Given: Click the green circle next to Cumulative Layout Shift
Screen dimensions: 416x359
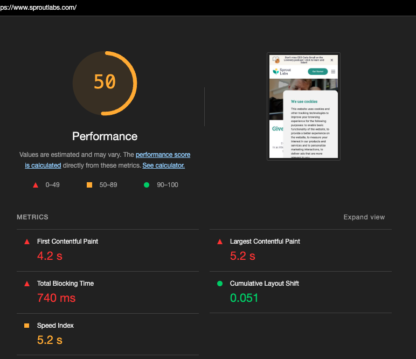Looking at the screenshot, I should pyautogui.click(x=220, y=284).
